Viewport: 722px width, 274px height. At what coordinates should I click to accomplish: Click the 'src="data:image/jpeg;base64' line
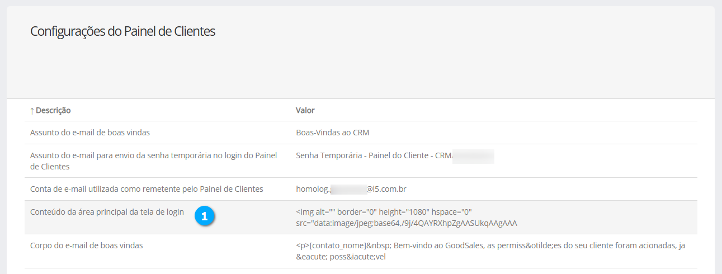tap(406, 223)
